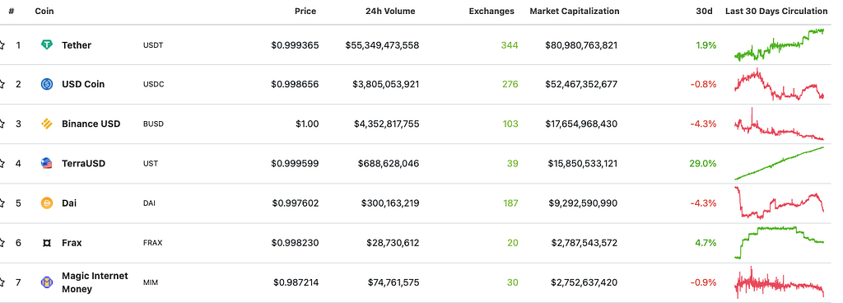Click the Frax logo icon

(47, 243)
